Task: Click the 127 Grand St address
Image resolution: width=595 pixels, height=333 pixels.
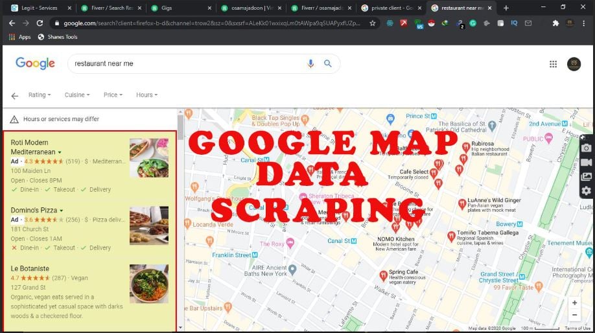Action: tap(28, 288)
